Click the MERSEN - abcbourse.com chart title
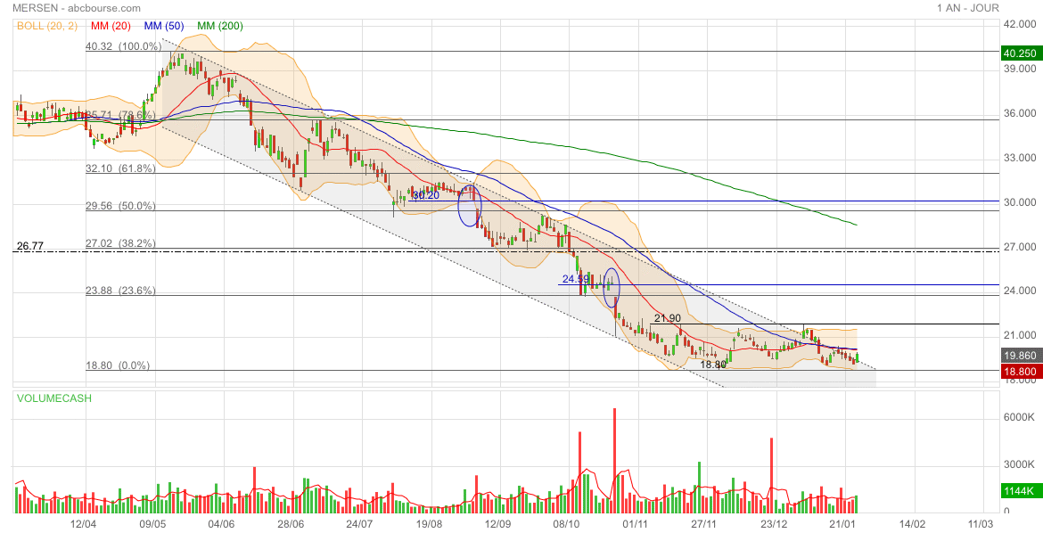The height and width of the screenshot is (533, 1043). click(77, 8)
